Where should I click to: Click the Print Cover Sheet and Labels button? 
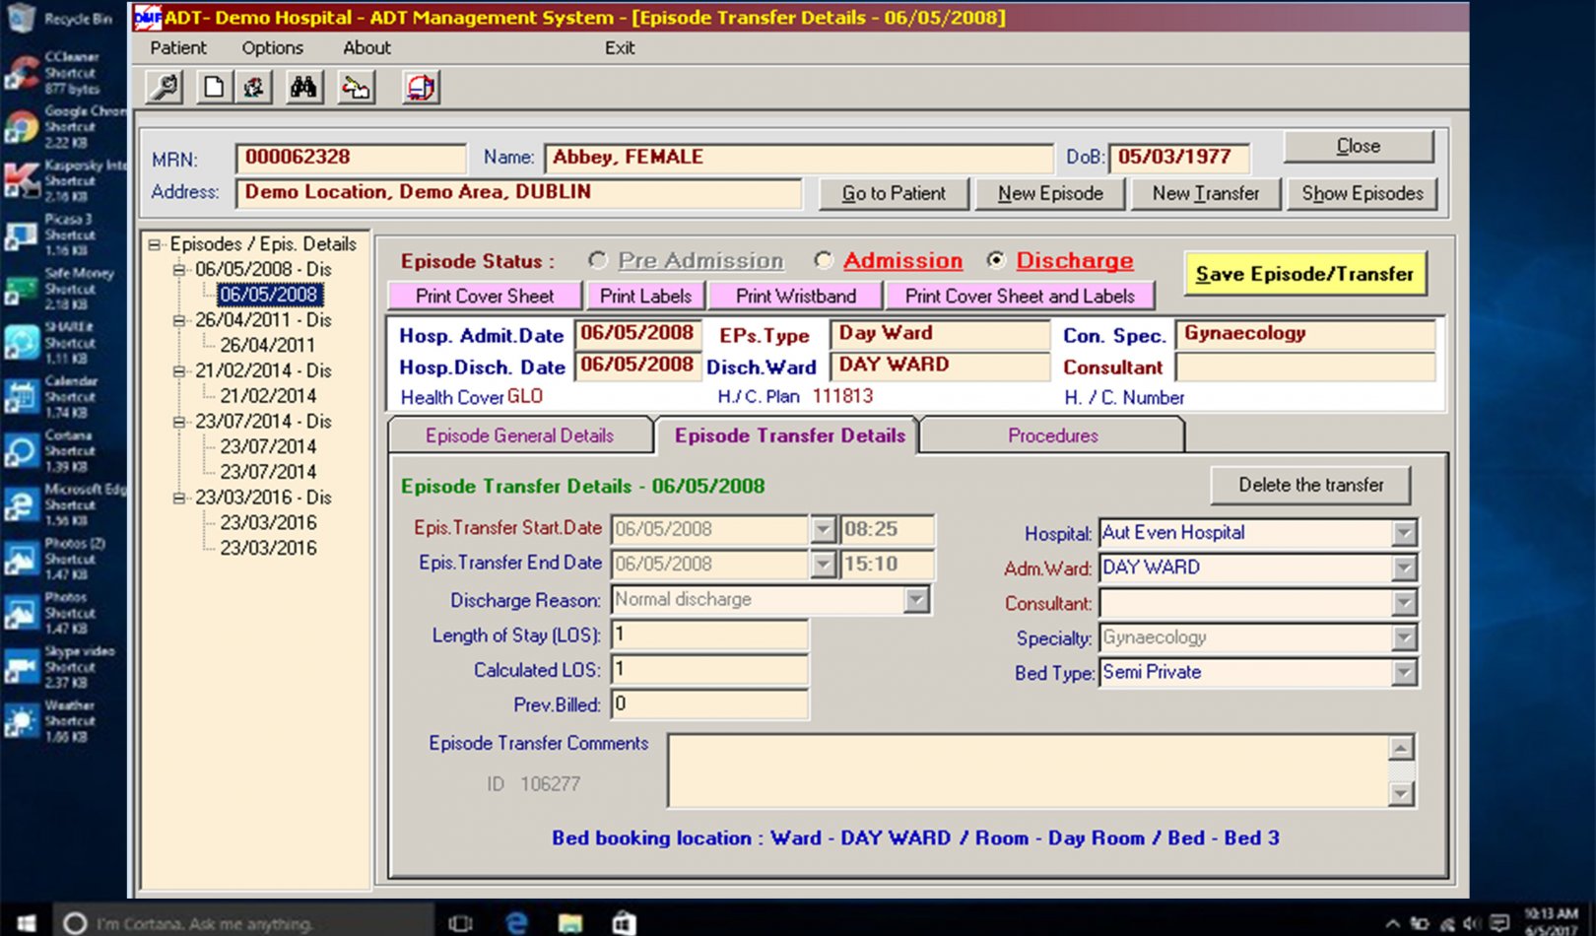[x=1020, y=296]
